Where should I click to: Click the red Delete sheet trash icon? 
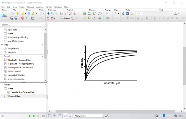pyautogui.click(x=23, y=18)
